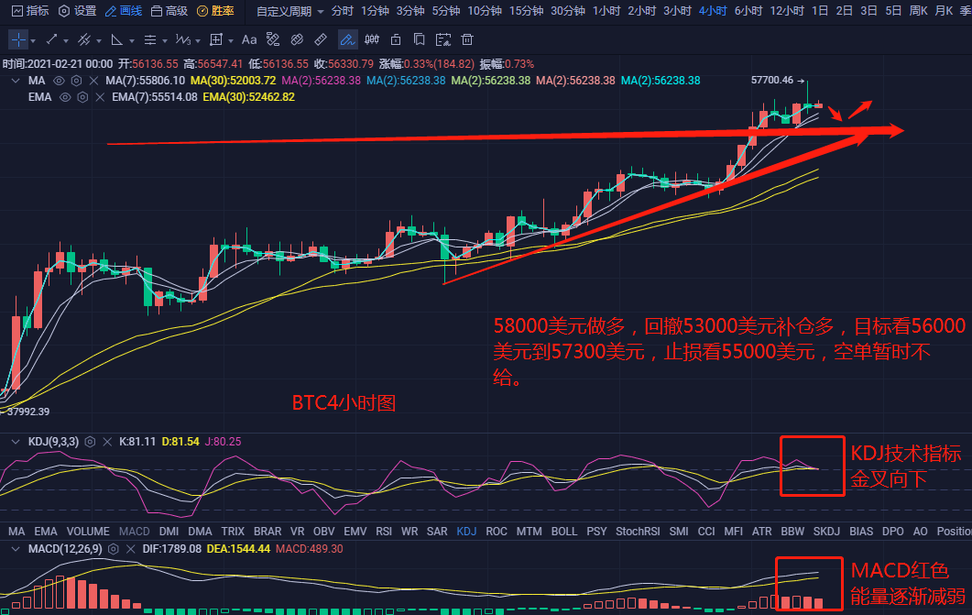Image resolution: width=972 pixels, height=615 pixels.
Task: Click the 高级 button
Action: pyautogui.click(x=171, y=12)
